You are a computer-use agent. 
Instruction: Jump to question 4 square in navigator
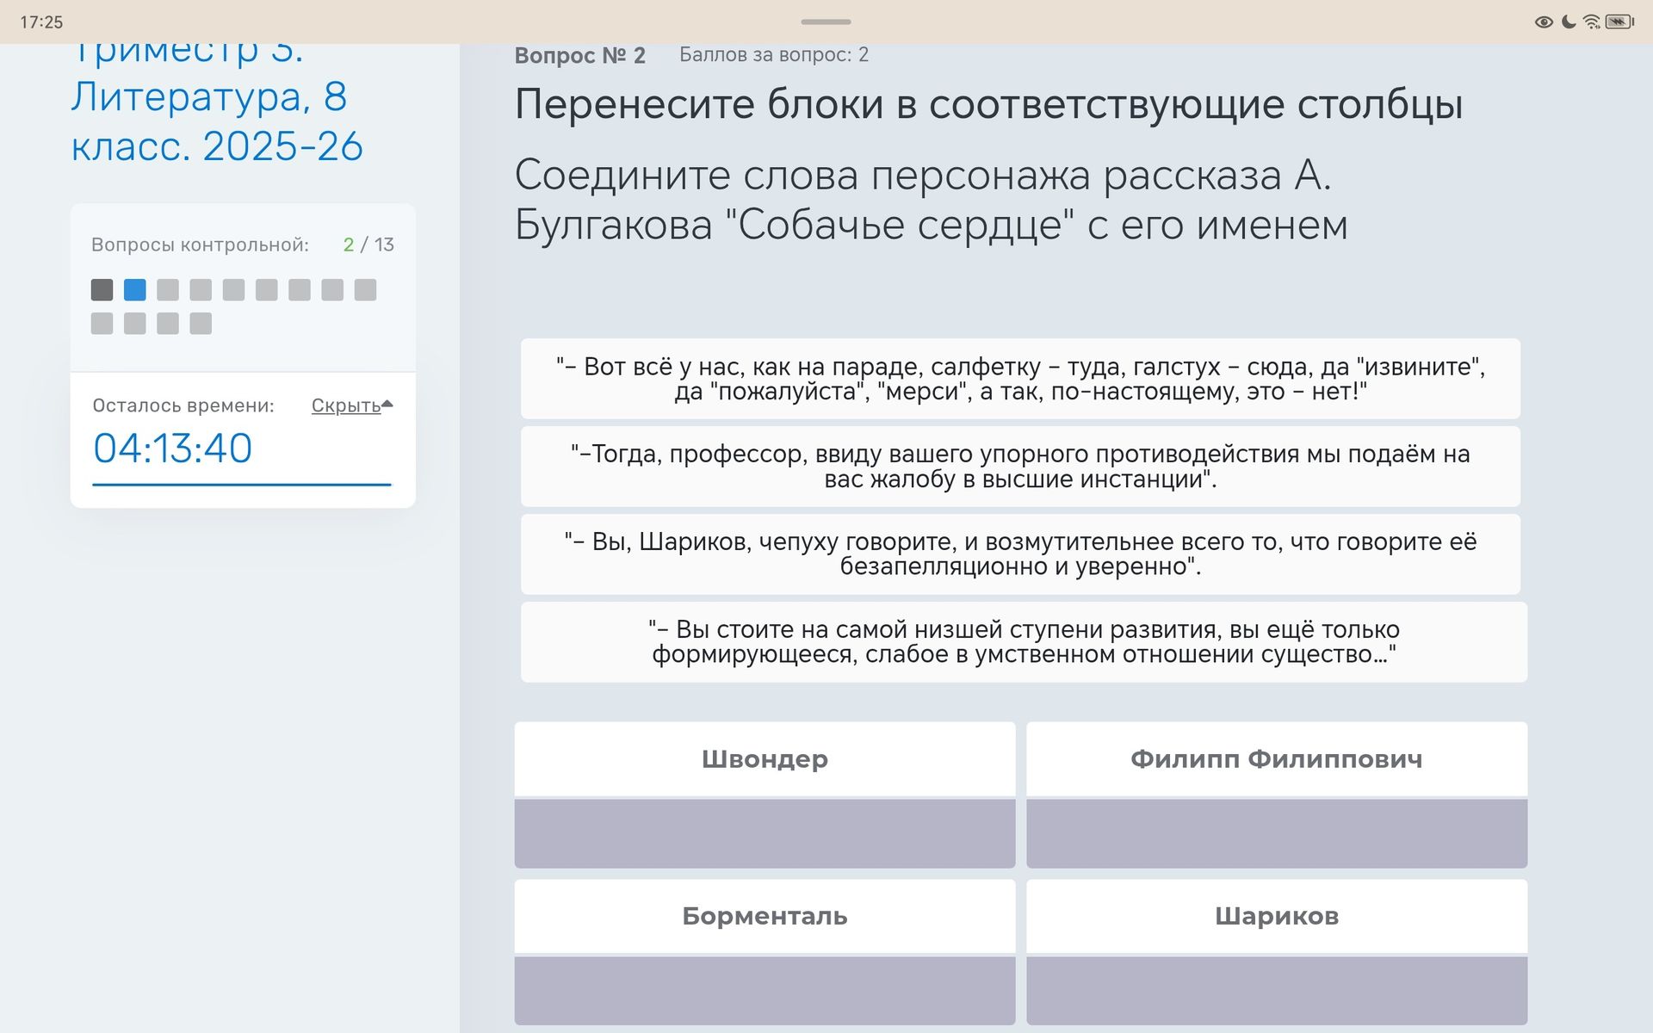click(201, 290)
